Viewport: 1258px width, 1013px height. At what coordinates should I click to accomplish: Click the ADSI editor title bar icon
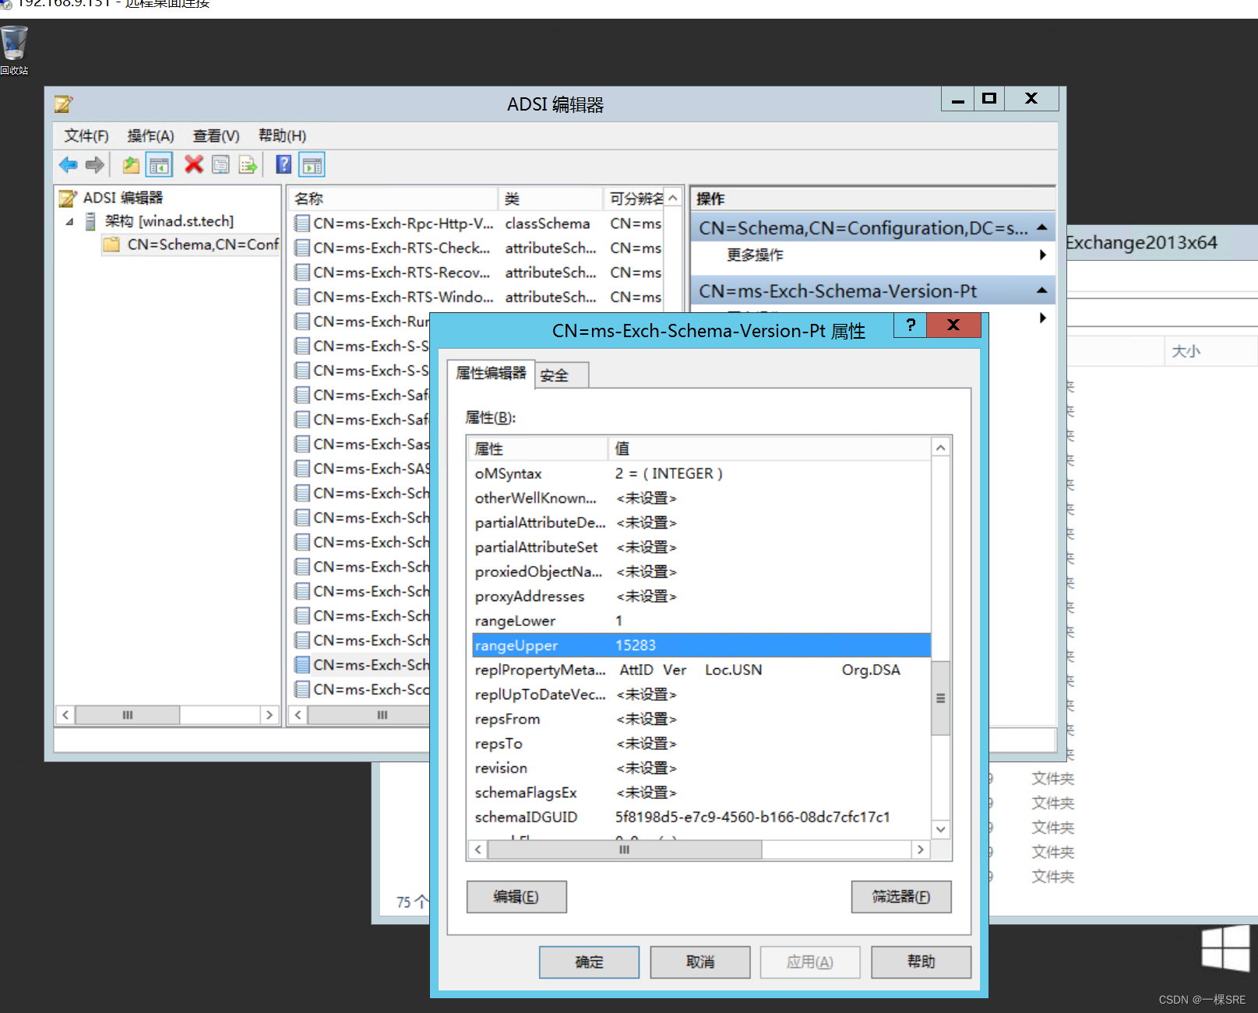(x=63, y=104)
